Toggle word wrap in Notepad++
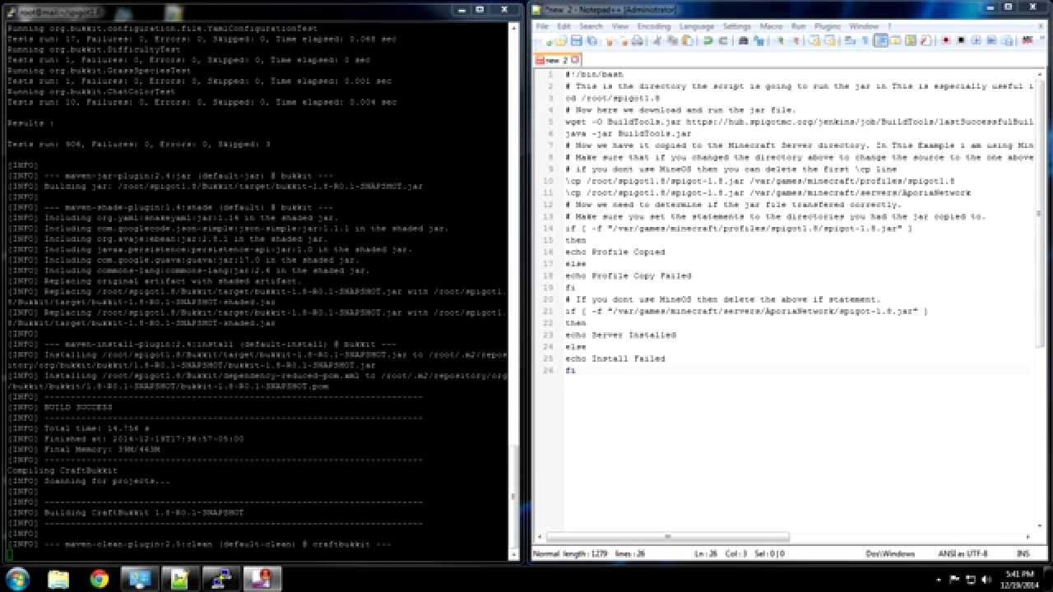Screen dimensions: 1053x592 [851, 40]
